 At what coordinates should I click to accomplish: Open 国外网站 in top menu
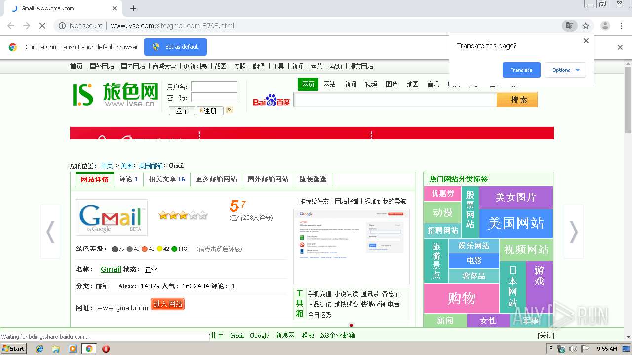tap(102, 66)
